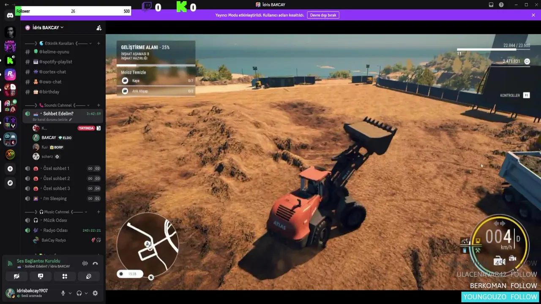Open the cortex-chat channel
The height and width of the screenshot is (304, 541).
(63, 72)
